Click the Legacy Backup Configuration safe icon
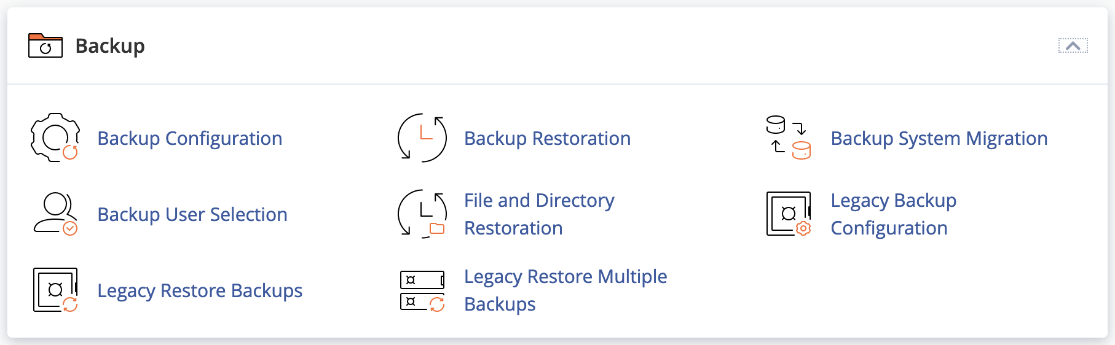Screen dimensions: 1115x345 point(789,214)
